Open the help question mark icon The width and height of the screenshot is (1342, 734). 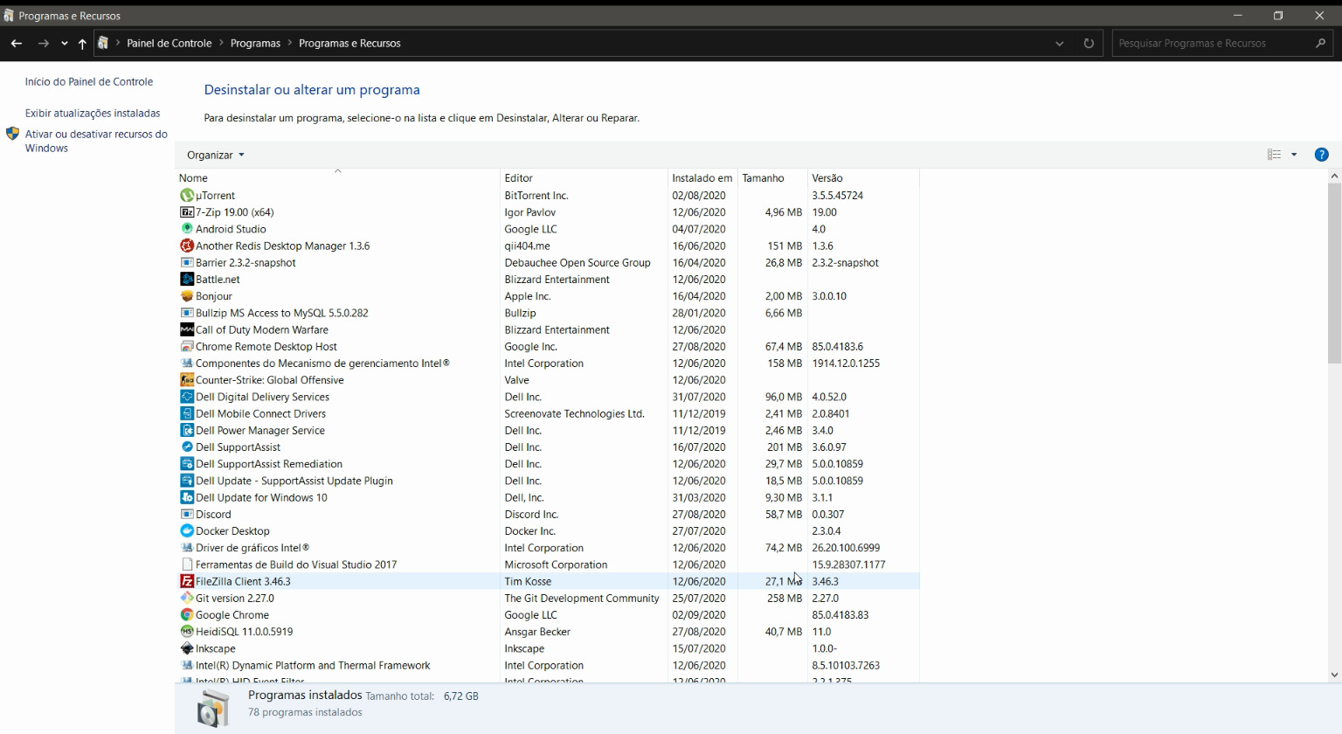pyautogui.click(x=1321, y=155)
